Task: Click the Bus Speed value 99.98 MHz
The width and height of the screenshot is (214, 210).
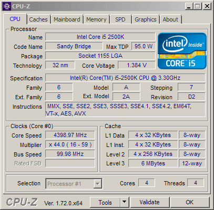Action: pos(70,154)
